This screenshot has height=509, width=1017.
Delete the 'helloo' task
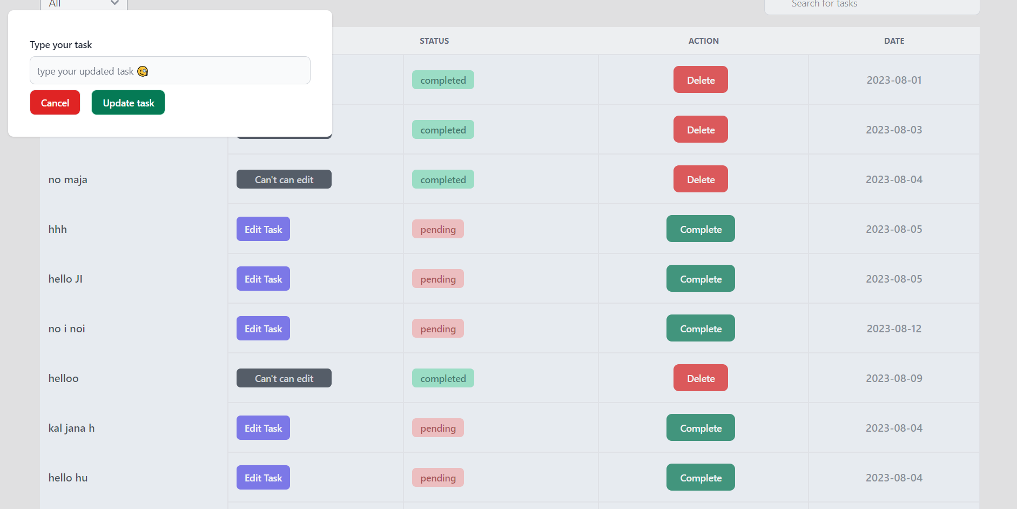[x=701, y=378]
